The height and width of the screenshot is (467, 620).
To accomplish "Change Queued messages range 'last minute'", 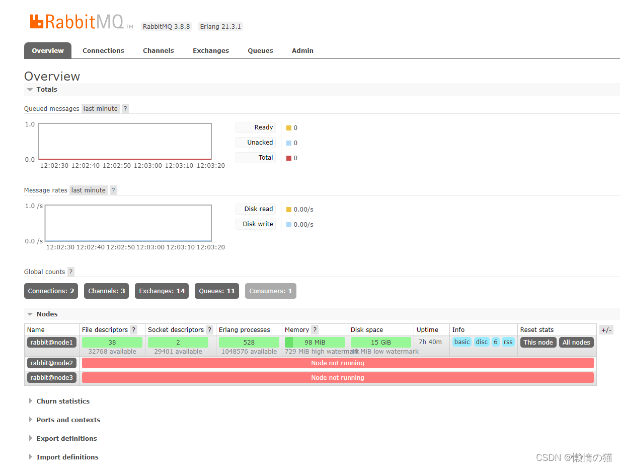I will pos(101,108).
